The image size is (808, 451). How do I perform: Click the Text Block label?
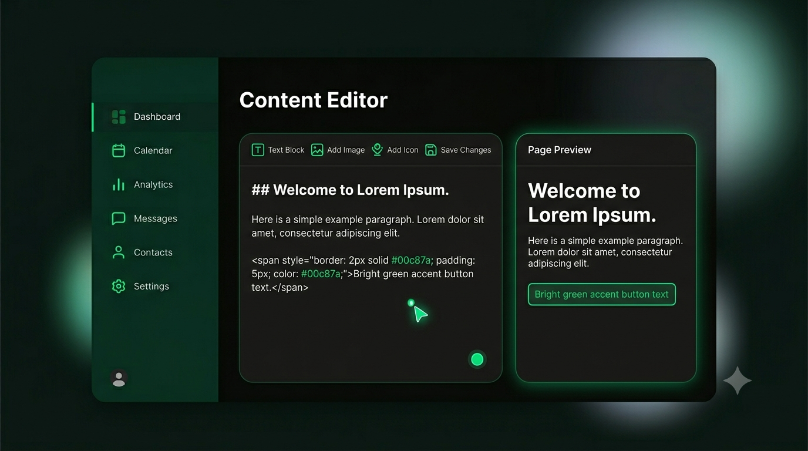(x=286, y=150)
